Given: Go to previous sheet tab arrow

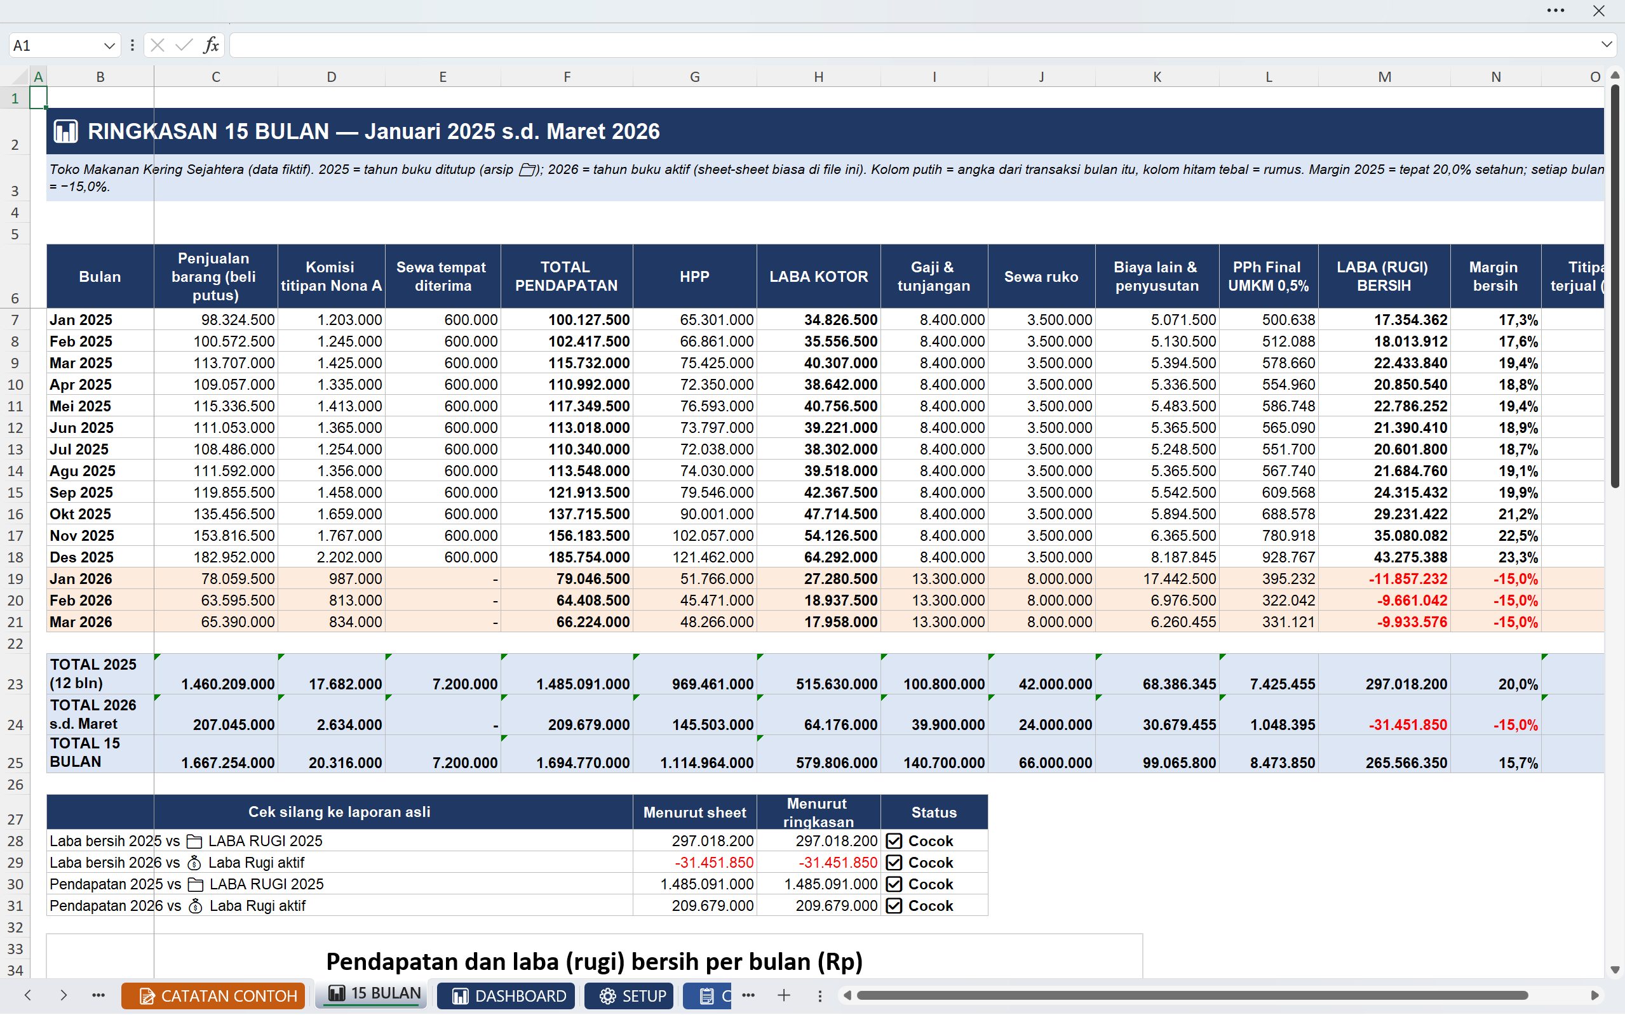Looking at the screenshot, I should (x=27, y=995).
